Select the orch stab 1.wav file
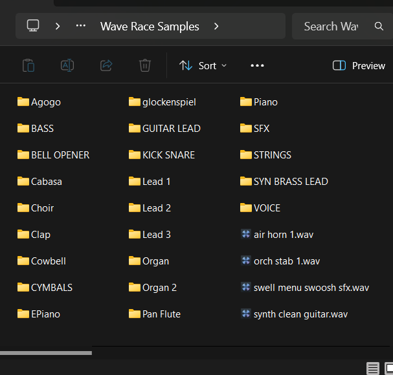 coord(280,261)
